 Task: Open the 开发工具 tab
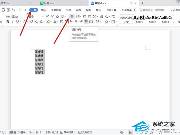(111, 10)
